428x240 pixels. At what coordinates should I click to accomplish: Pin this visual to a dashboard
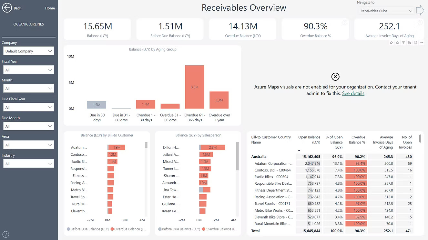392,42
